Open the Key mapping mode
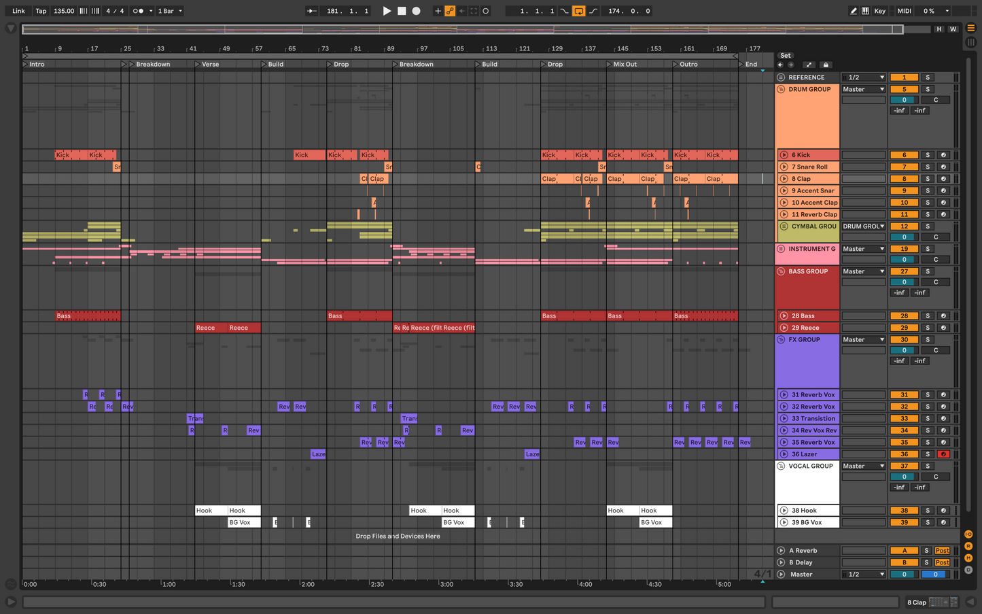 coord(879,11)
